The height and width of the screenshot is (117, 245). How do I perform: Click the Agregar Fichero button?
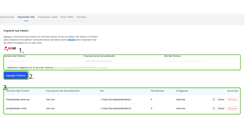[x=16, y=76]
